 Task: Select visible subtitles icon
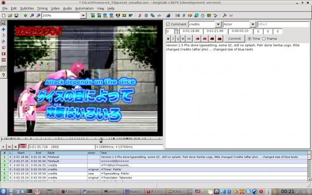(x=118, y=15)
